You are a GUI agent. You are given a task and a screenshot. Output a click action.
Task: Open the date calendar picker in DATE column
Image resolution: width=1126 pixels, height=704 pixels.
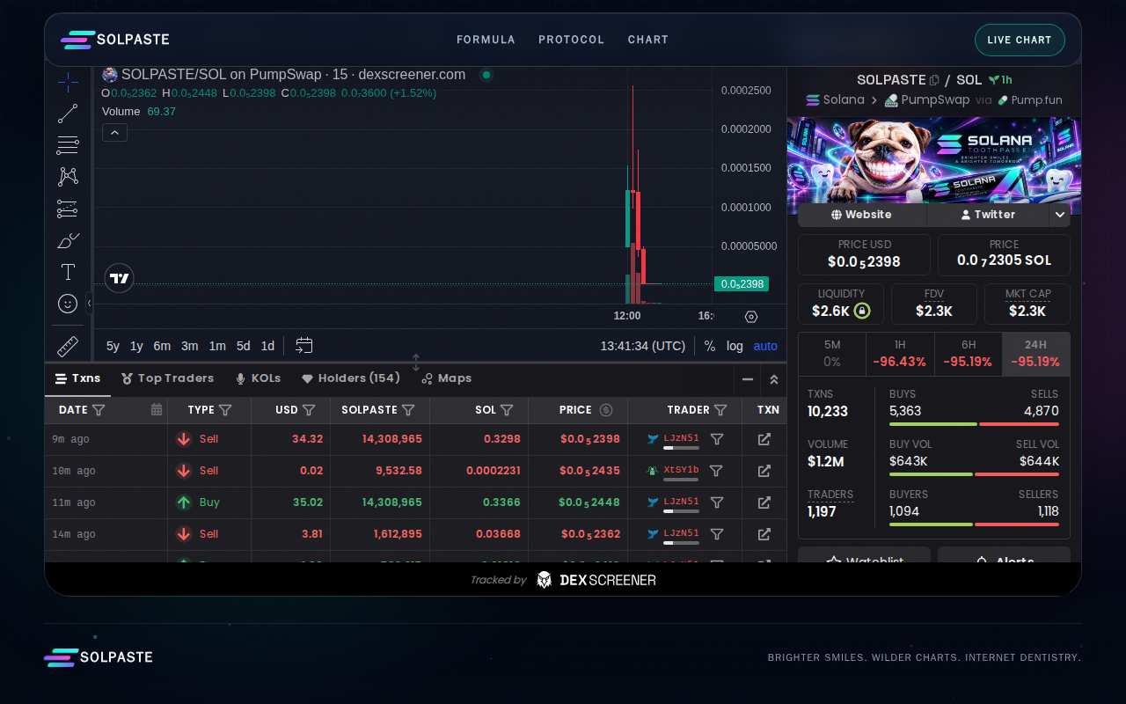coord(157,409)
